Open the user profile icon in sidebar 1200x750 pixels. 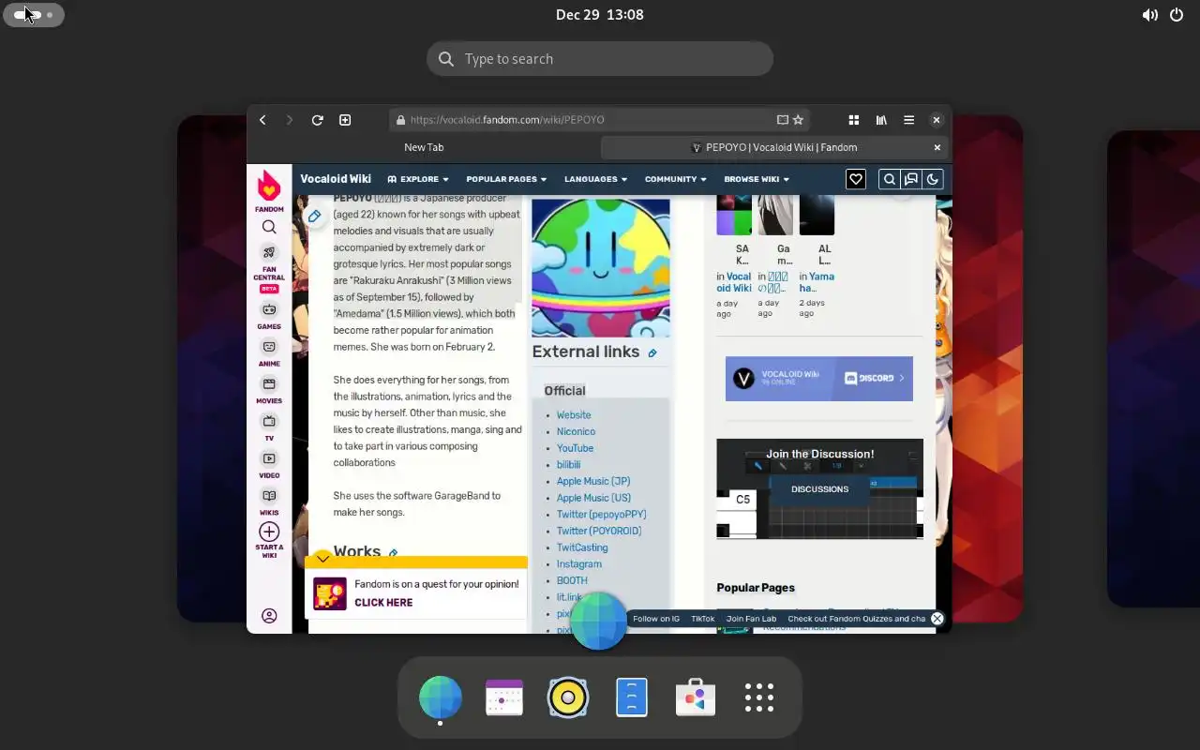269,616
